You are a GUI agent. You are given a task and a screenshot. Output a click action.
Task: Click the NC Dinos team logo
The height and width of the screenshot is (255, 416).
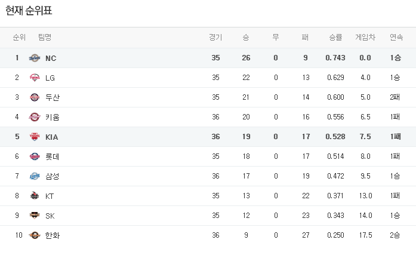(35, 58)
